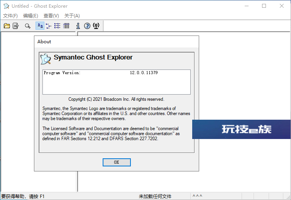This screenshot has height=200, width=291.
Task: Select the Large Icons view button
Action: pos(40,26)
